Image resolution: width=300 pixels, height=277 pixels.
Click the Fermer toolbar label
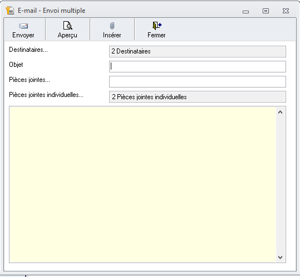pyautogui.click(x=156, y=35)
